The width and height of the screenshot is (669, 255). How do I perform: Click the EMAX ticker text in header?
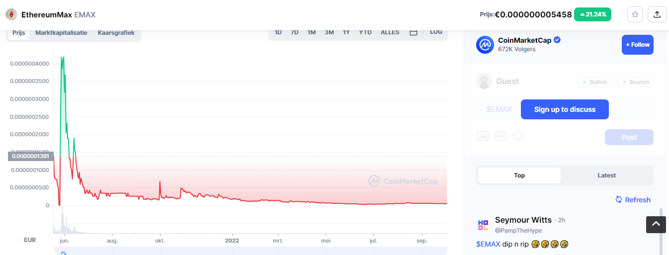(84, 14)
